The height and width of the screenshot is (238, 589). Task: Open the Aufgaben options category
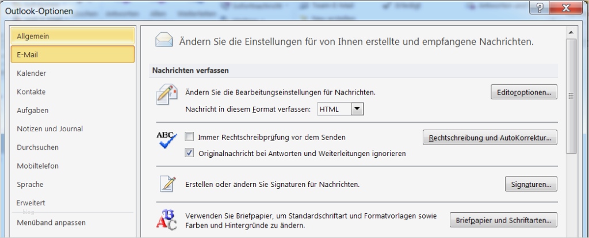[x=73, y=110]
